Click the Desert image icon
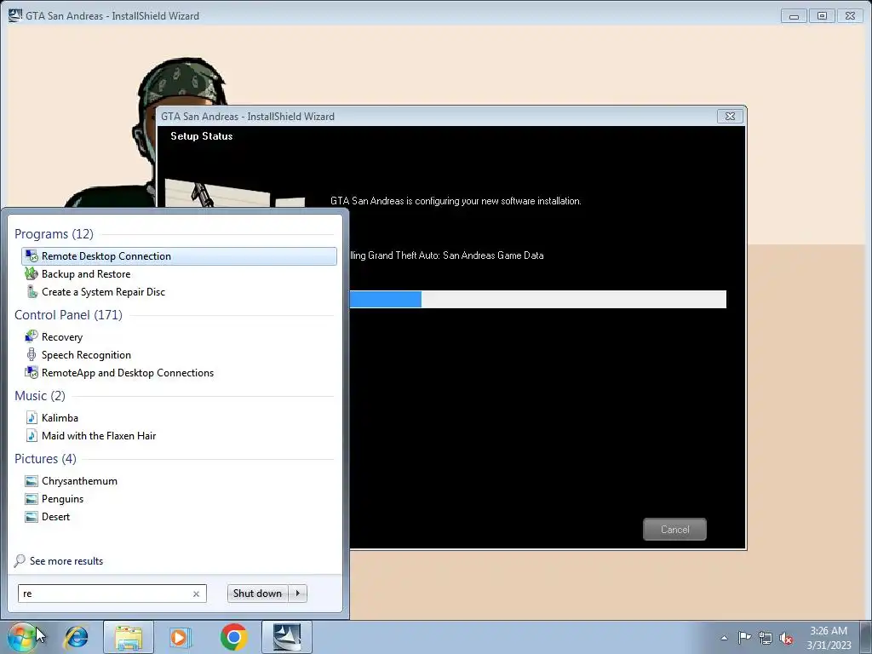 [x=32, y=517]
